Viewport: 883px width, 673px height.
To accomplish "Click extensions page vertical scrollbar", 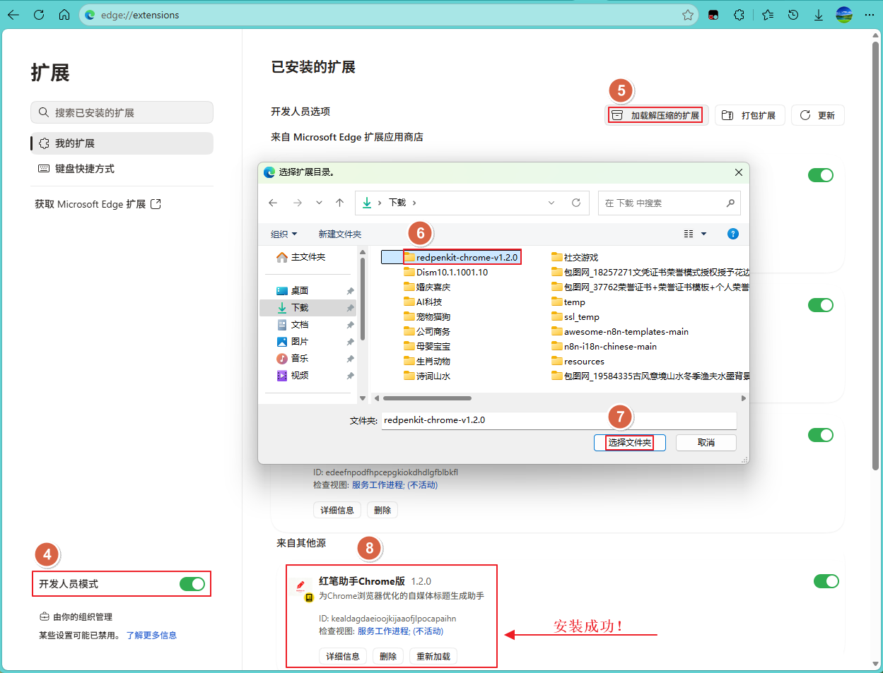I will 876,257.
